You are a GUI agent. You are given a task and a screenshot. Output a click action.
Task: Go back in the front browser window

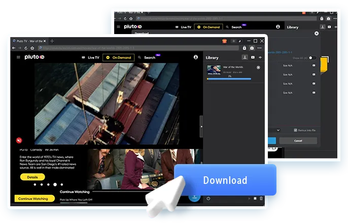pos(14,48)
